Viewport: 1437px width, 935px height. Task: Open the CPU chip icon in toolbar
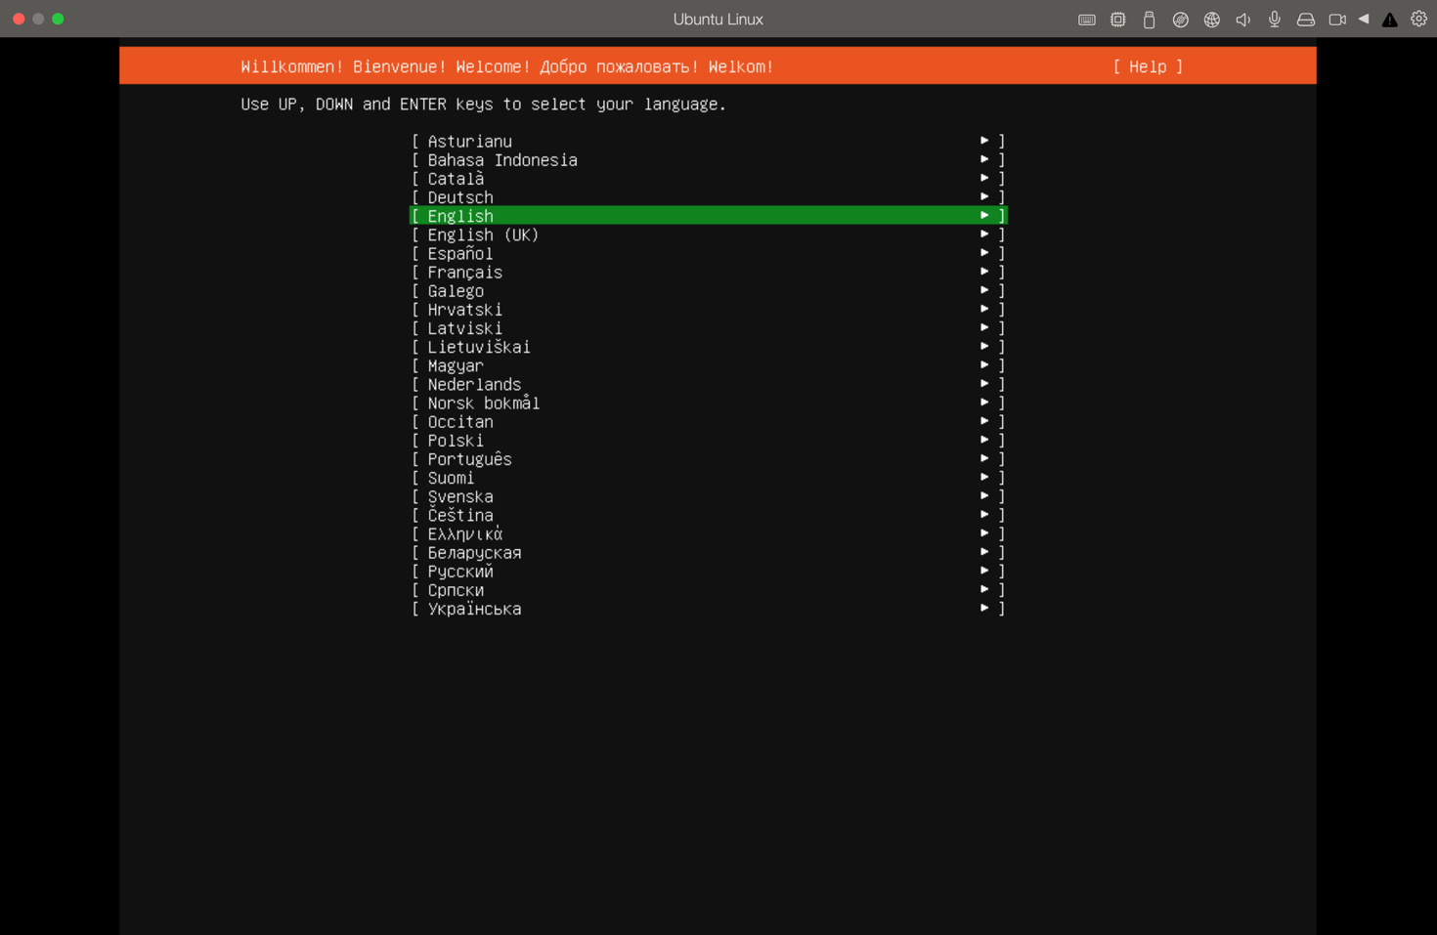(x=1117, y=20)
